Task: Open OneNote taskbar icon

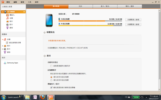Action: pos(35,97)
